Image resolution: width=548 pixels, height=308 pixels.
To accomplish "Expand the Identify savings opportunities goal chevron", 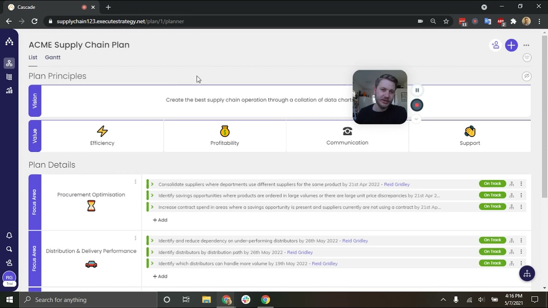I will (152, 195).
